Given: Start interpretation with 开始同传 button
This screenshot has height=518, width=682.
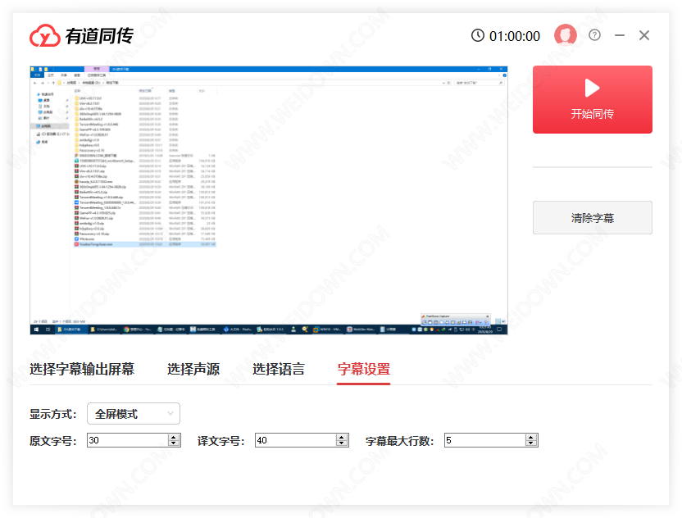Looking at the screenshot, I should [x=593, y=100].
